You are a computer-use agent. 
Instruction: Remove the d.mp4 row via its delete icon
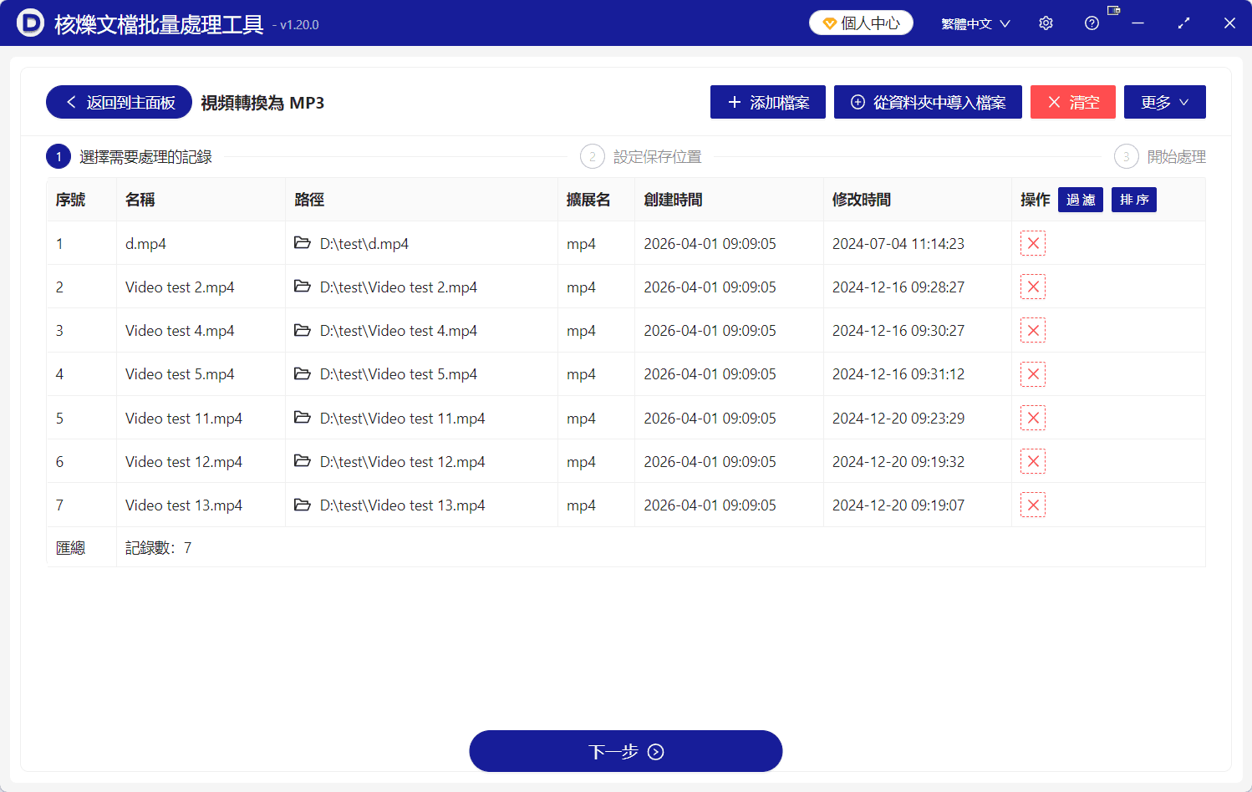[x=1033, y=243]
